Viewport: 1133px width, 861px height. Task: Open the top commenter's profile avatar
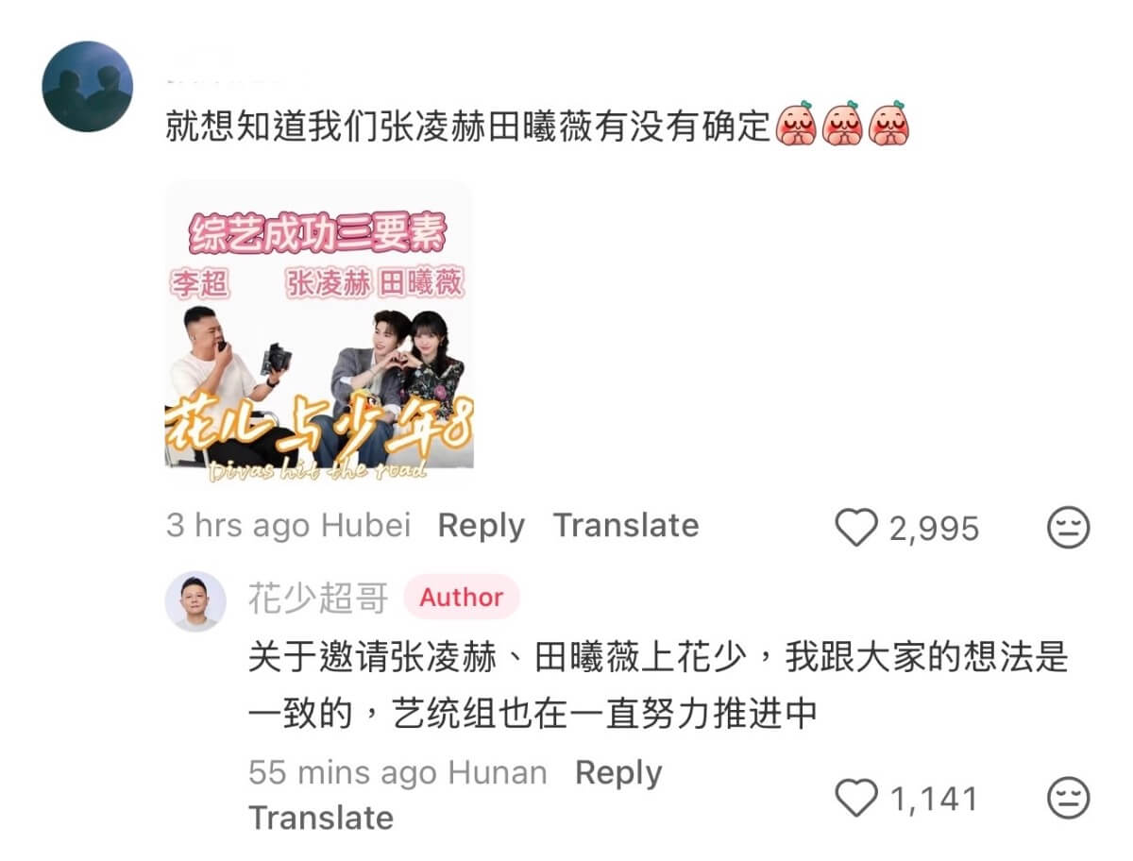(87, 86)
